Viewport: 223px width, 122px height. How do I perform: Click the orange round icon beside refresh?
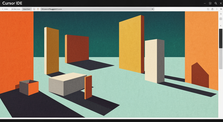pyautogui.click(x=38, y=9)
